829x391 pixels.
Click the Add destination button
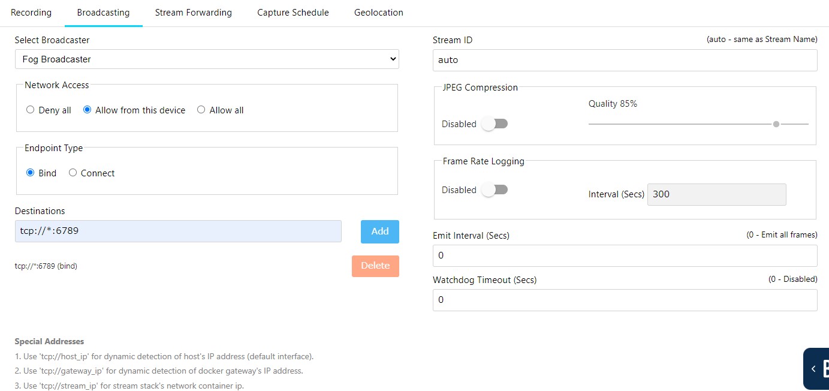(x=379, y=231)
